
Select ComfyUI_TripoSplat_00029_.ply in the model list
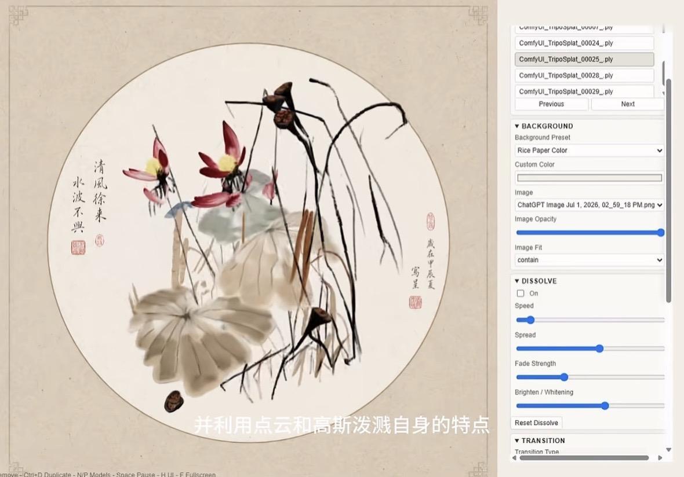[584, 91]
